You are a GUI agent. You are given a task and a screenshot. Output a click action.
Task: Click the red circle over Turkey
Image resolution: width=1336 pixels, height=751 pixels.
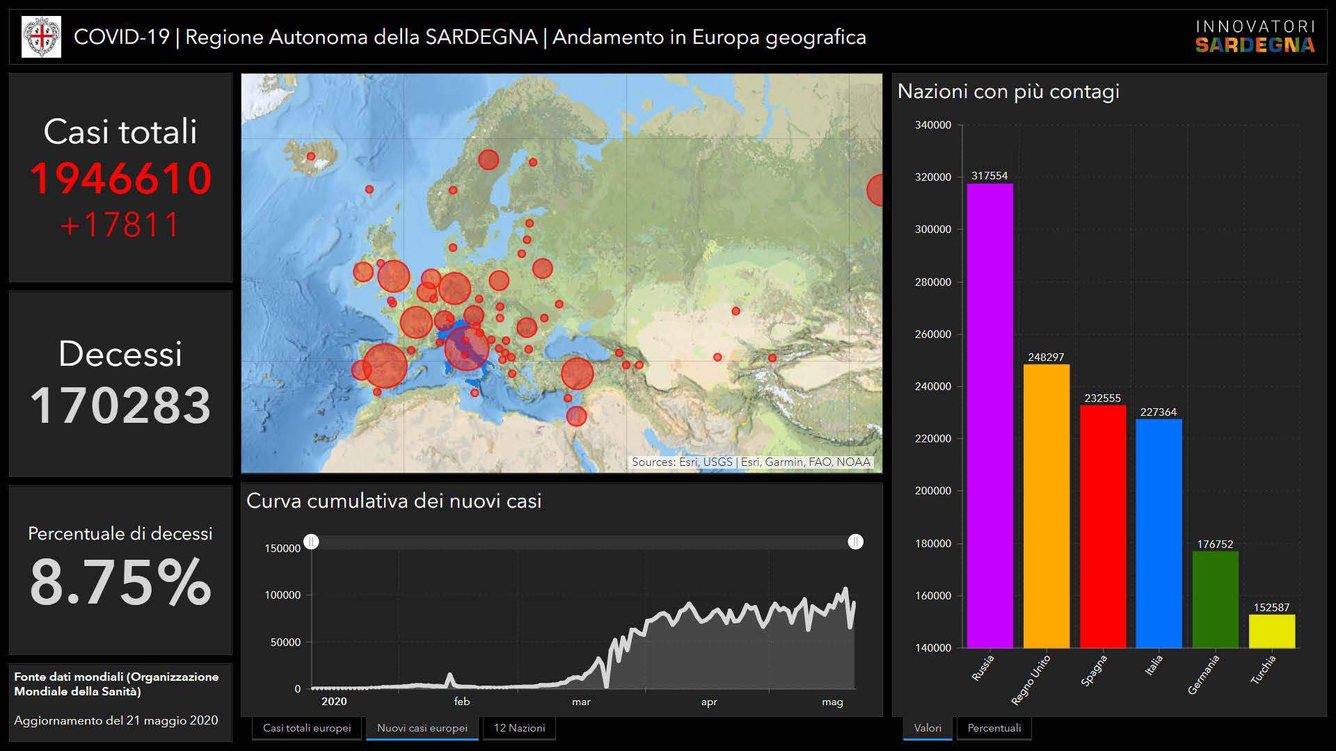pos(577,373)
